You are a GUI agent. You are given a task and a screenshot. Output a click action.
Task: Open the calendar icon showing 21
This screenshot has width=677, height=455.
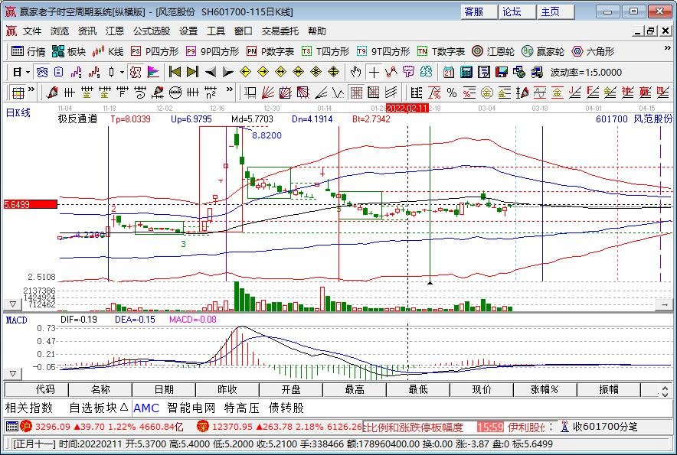(x=449, y=72)
